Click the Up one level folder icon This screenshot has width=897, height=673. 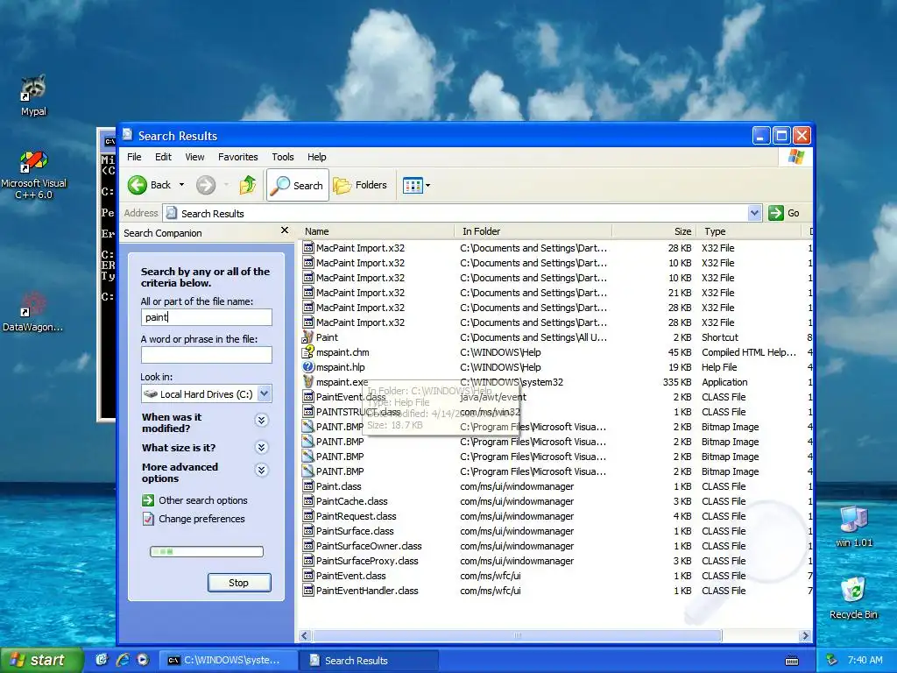point(248,185)
